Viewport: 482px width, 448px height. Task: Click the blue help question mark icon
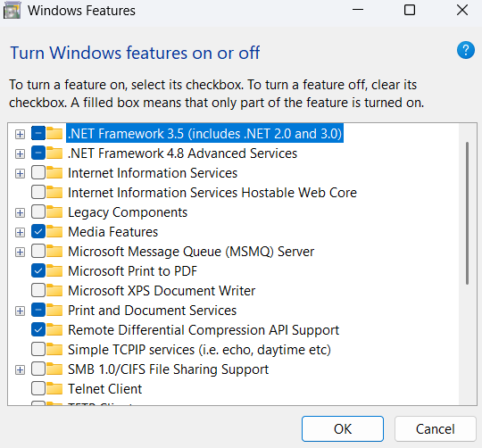[466, 50]
